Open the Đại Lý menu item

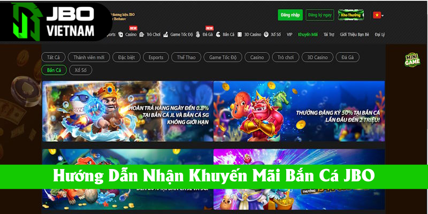pos(380,35)
